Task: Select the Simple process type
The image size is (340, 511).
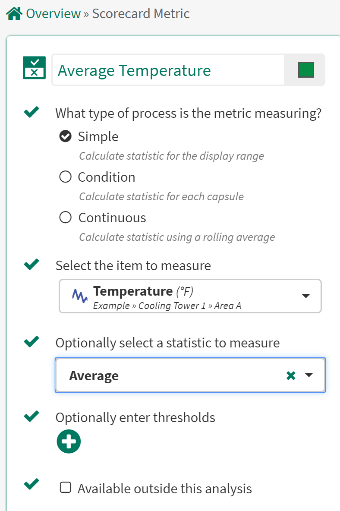Action: pyautogui.click(x=65, y=136)
